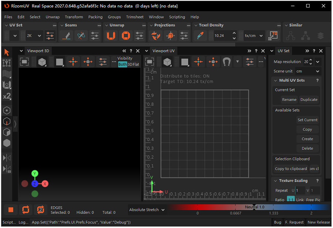Screen dimensions: 333x228
Task: Open the tx/cm unit dropdown
Action: tap(254, 36)
